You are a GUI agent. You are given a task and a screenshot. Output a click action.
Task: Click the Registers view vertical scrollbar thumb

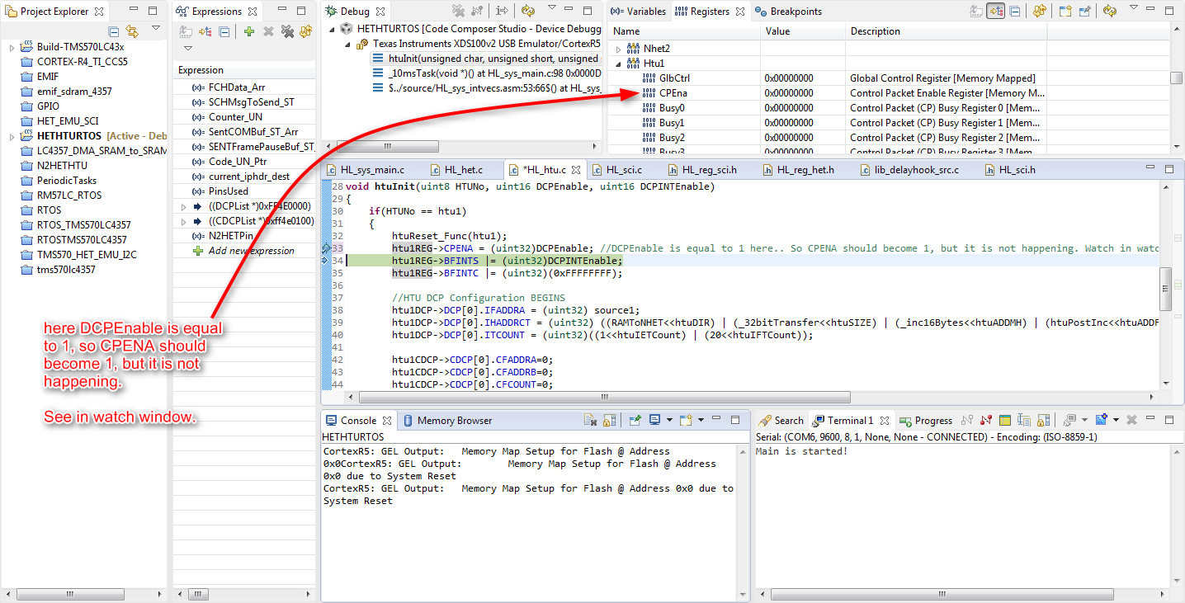[x=1176, y=78]
